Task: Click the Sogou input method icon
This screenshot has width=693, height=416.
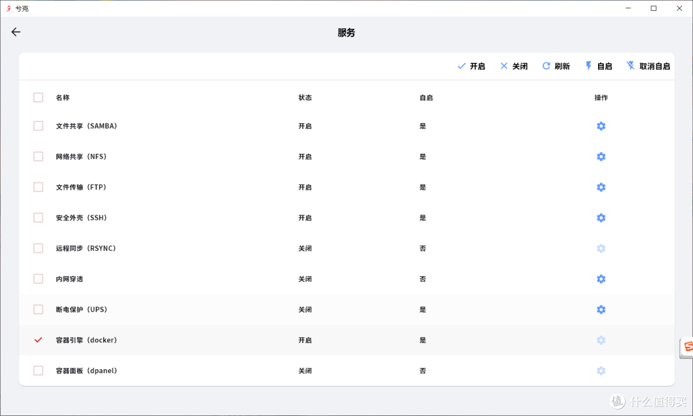Action: coord(687,347)
